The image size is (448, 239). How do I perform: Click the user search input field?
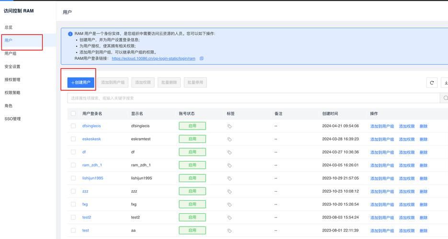(253, 98)
